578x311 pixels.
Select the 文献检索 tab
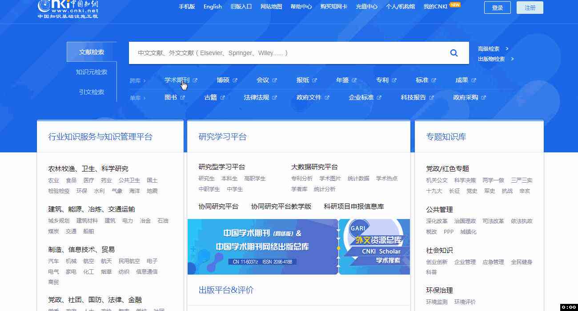click(92, 52)
